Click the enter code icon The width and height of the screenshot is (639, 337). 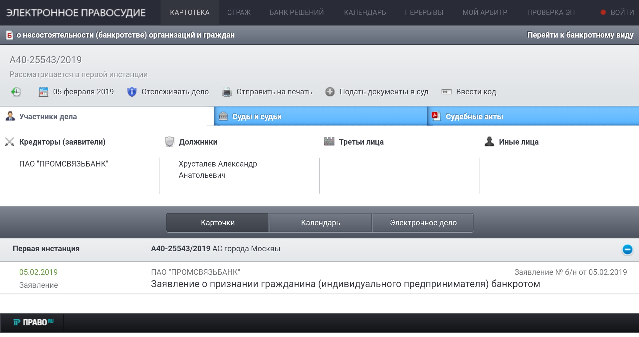click(446, 92)
